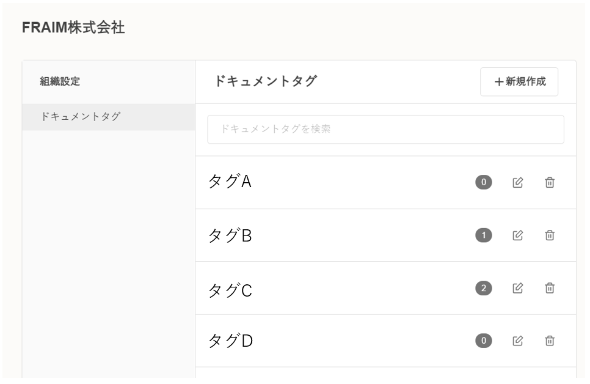Click the count badge on タグA
This screenshot has height=384, width=590.
(483, 182)
